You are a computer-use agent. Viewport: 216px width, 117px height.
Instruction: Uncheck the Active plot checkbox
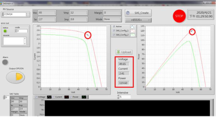[x=114, y=26]
